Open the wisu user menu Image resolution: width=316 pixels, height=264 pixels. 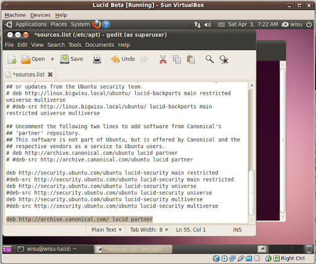(292, 25)
